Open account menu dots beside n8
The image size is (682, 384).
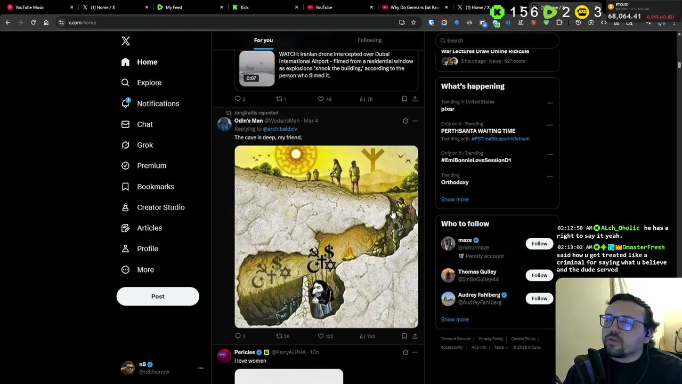click(x=201, y=368)
